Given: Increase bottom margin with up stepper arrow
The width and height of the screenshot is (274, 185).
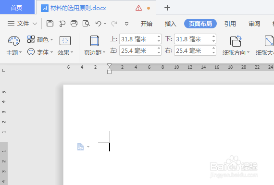Looking at the screenshot, I should pyautogui.click(x=213, y=37).
